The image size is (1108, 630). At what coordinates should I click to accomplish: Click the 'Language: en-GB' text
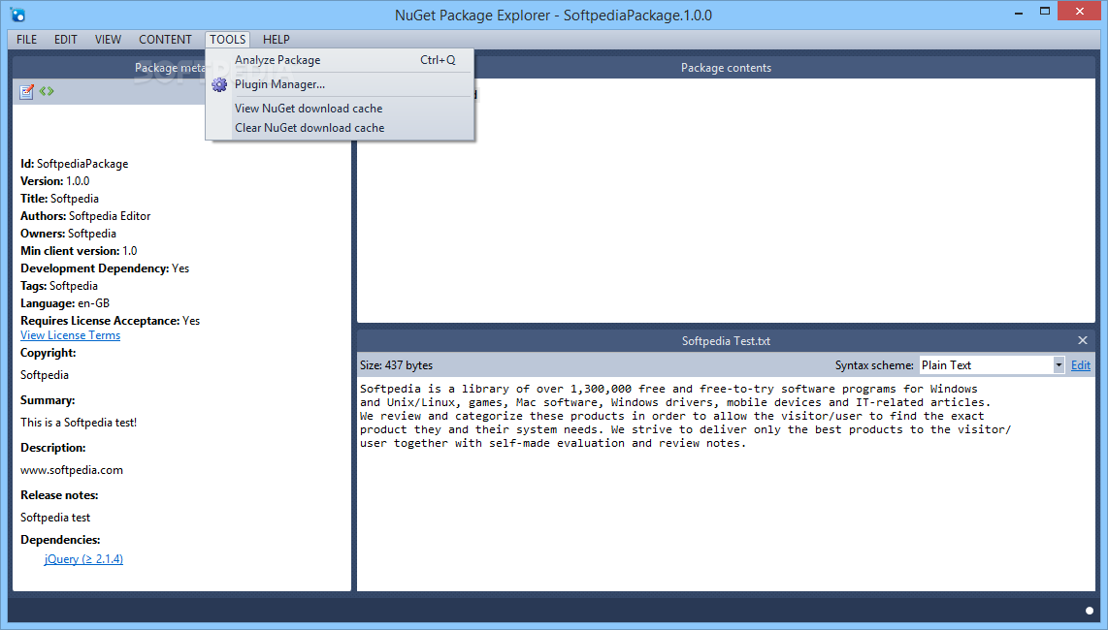[x=65, y=303]
